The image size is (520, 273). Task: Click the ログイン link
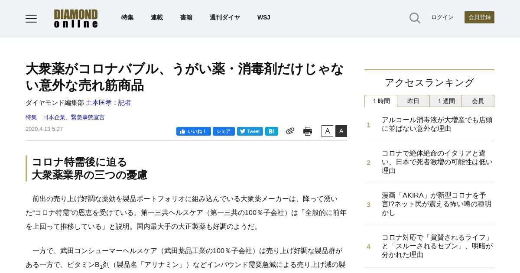click(442, 17)
